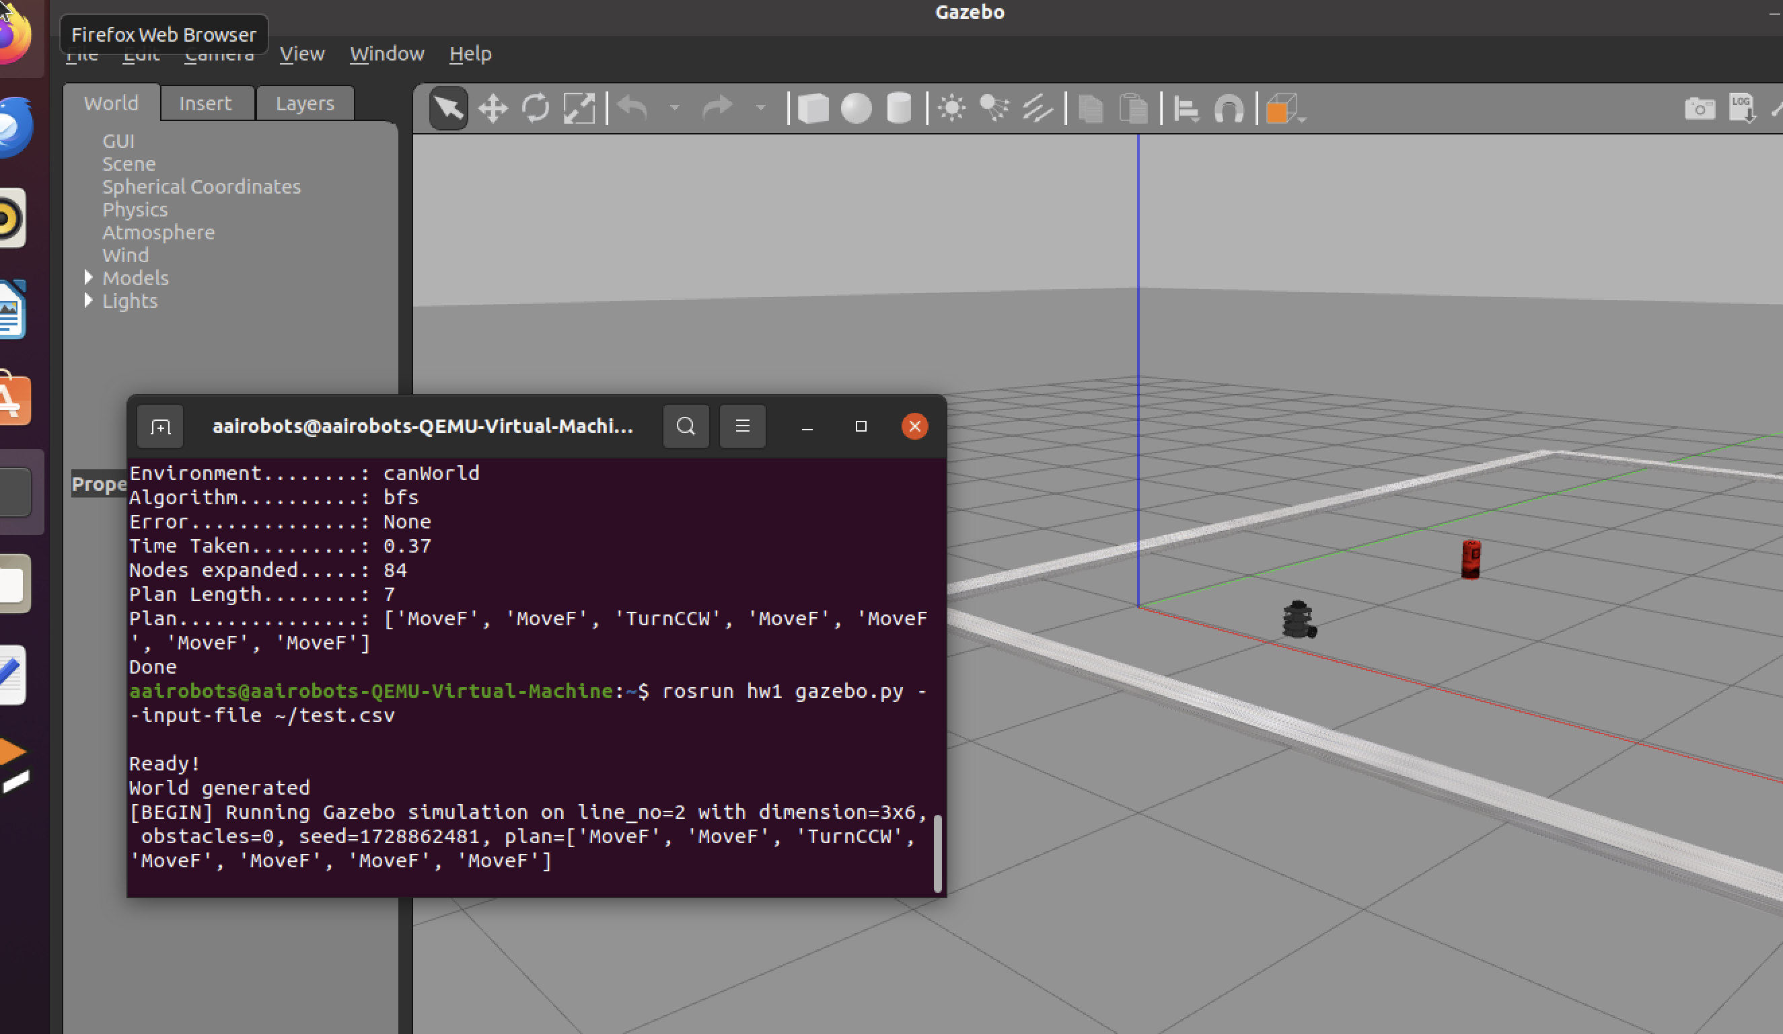Open the View menu
1783x1034 pixels.
click(x=301, y=53)
